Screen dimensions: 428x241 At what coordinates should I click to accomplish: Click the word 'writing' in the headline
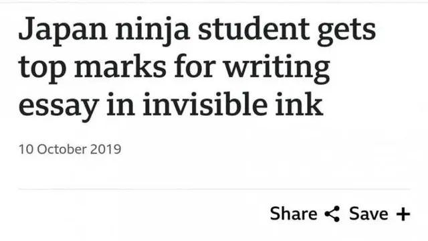277,68
